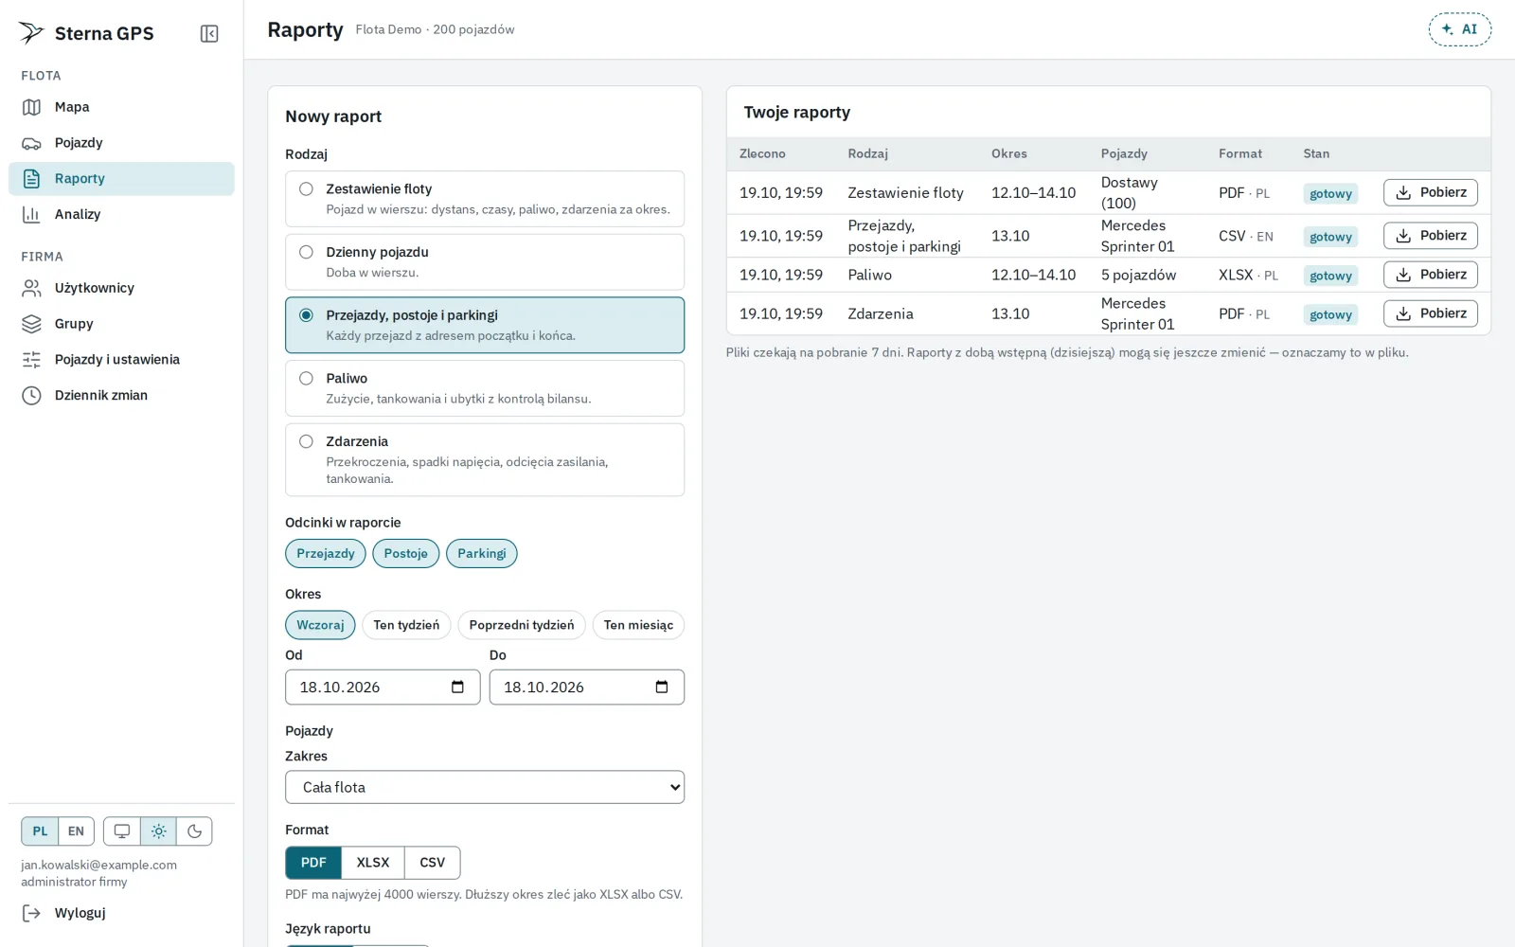Switch interface language to EN
Viewport: 1515px width, 947px height.
(76, 831)
